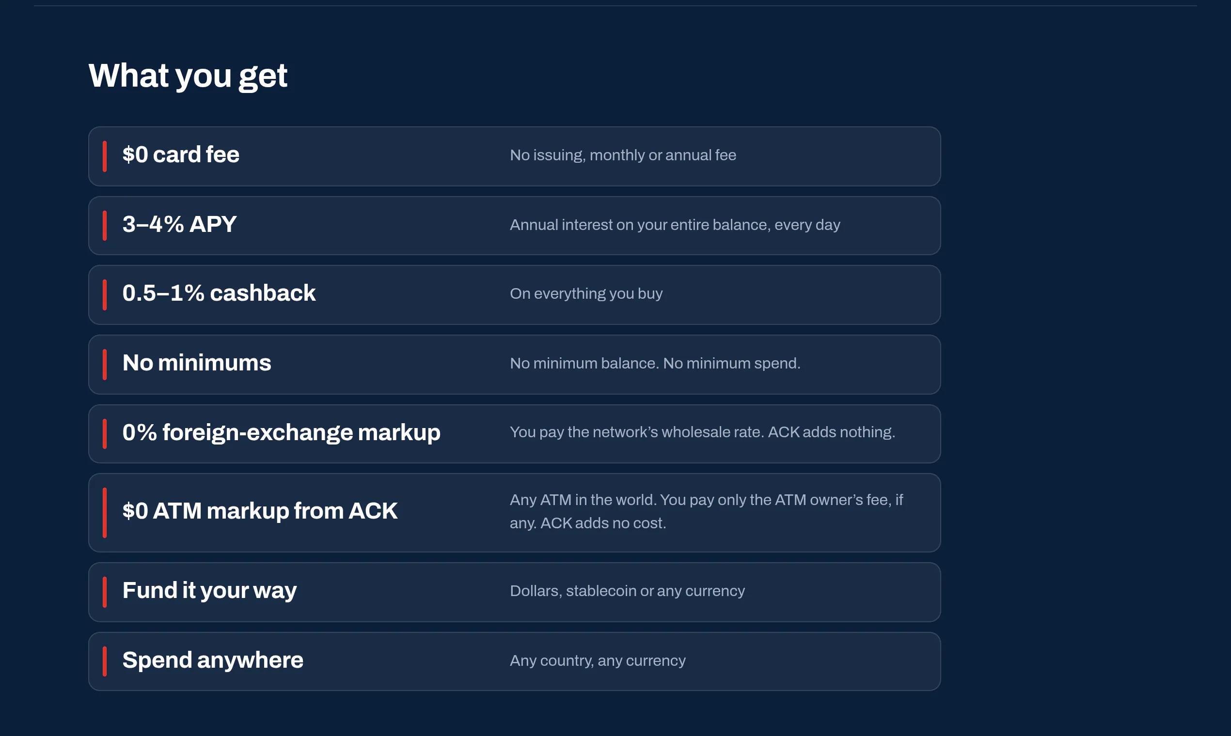Click the red accent bar beside '$0 card fee'
The width and height of the screenshot is (1231, 736).
105,156
